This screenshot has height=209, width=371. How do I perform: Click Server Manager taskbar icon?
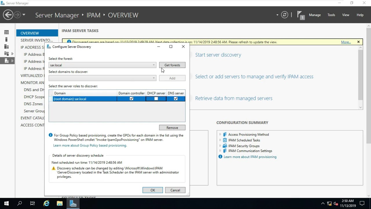[73, 203]
